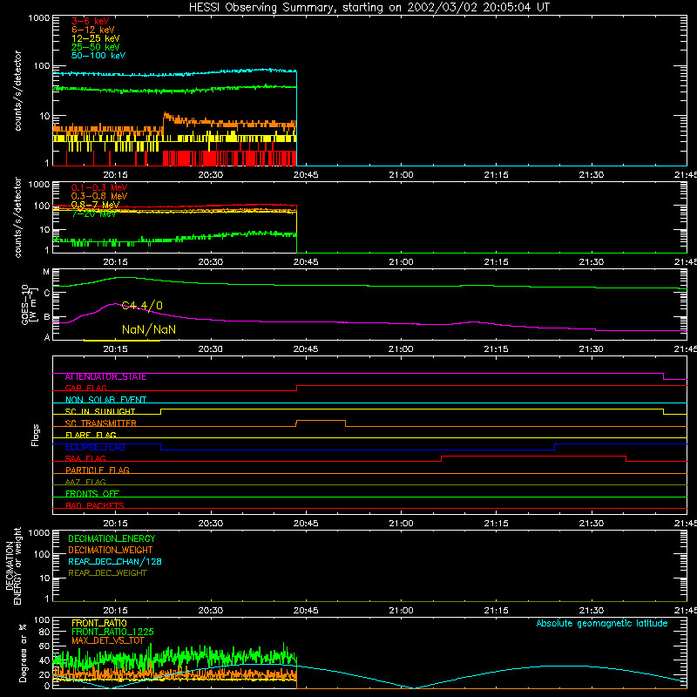Viewport: 697px width, 697px height.
Task: Click the yellow flare interval bar under GOES plot
Action: click(122, 341)
